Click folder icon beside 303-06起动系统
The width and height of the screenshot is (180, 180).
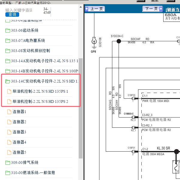tap(8, 30)
